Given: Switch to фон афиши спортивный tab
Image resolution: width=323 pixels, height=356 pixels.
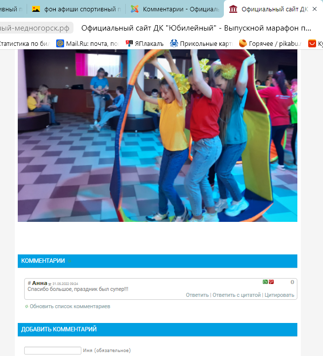Looking at the screenshot, I should pos(76,9).
